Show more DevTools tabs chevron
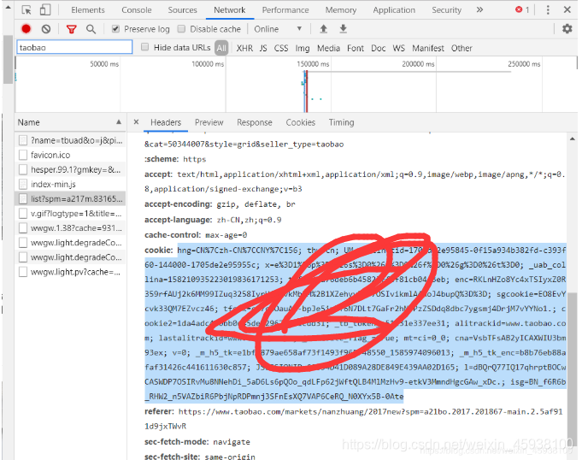This screenshot has width=582, height=460. click(x=479, y=10)
